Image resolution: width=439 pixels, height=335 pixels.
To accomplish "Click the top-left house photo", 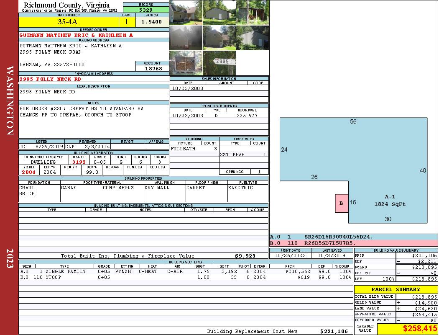I will coord(186,13).
